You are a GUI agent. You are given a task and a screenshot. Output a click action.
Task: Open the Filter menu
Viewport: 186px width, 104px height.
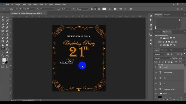click(41, 4)
